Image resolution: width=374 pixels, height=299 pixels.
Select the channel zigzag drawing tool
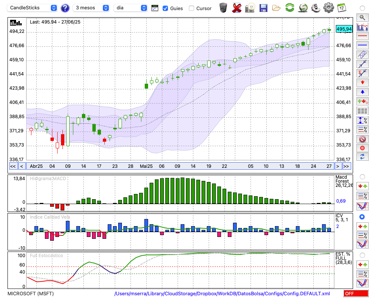362,54
